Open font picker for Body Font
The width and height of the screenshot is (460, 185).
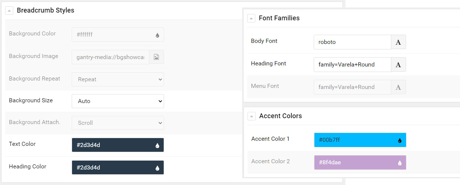[x=399, y=42]
